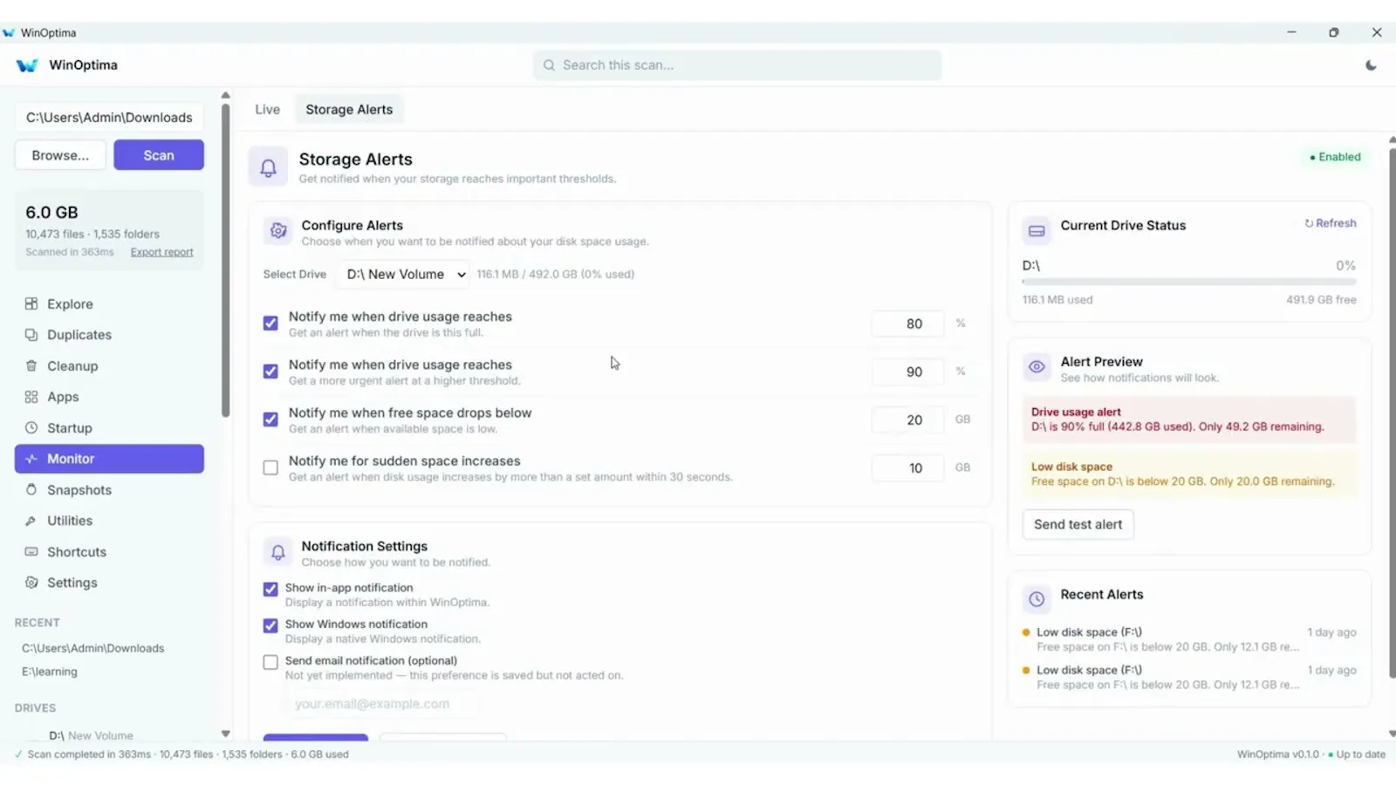
Task: Click the Browse... button
Action: coord(60,155)
